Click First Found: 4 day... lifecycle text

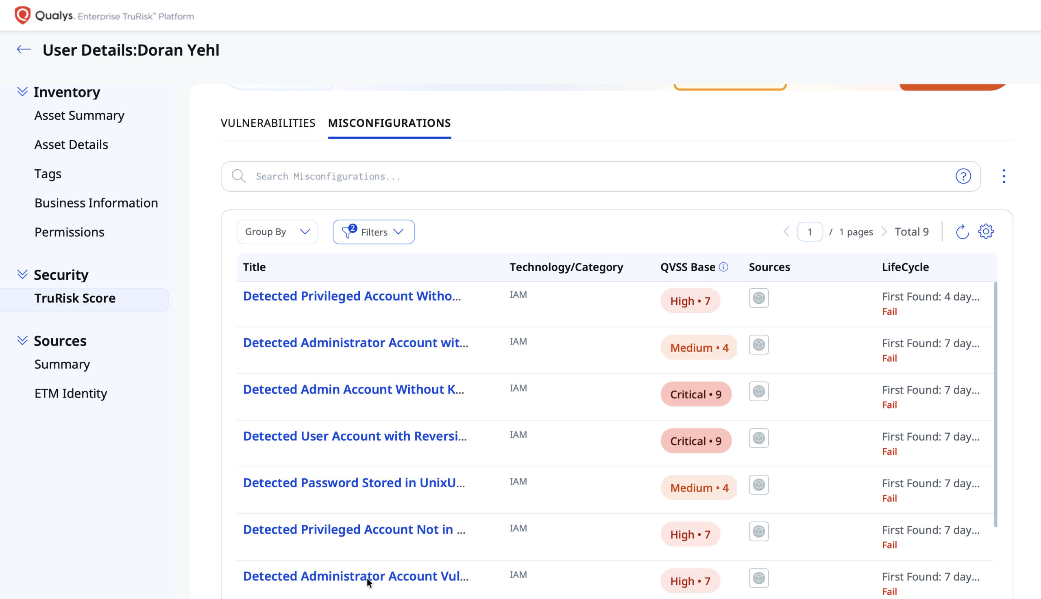pos(931,296)
